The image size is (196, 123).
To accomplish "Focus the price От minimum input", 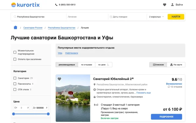I will click(x=22, y=108).
